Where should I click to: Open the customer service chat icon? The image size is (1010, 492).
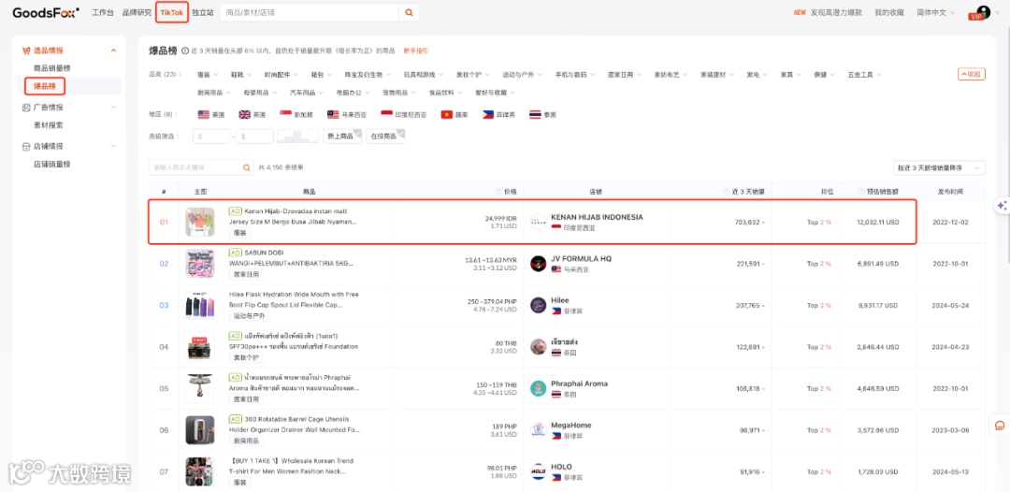tap(1000, 425)
